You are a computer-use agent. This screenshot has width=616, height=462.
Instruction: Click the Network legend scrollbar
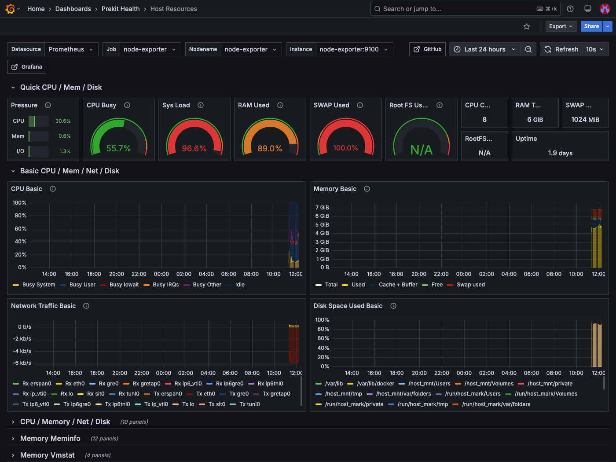pyautogui.click(x=301, y=391)
